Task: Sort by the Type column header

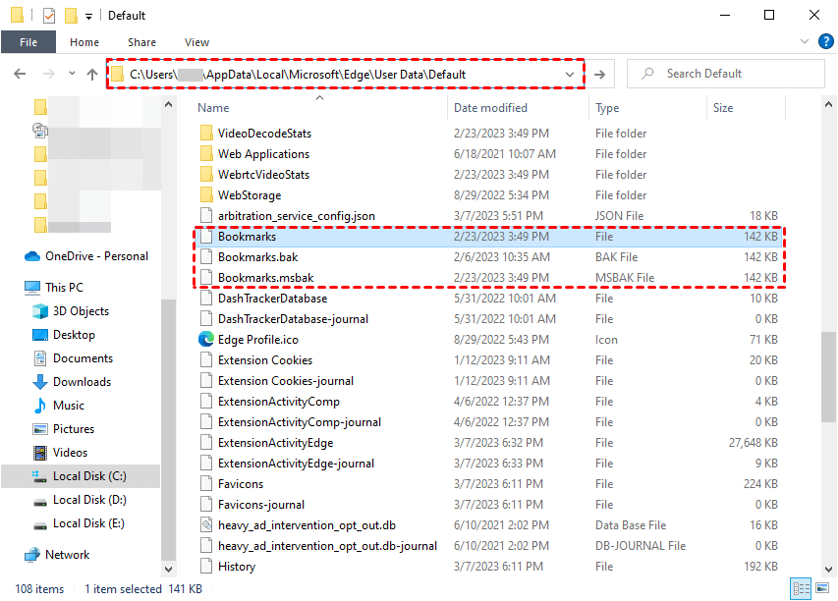Action: [x=607, y=108]
